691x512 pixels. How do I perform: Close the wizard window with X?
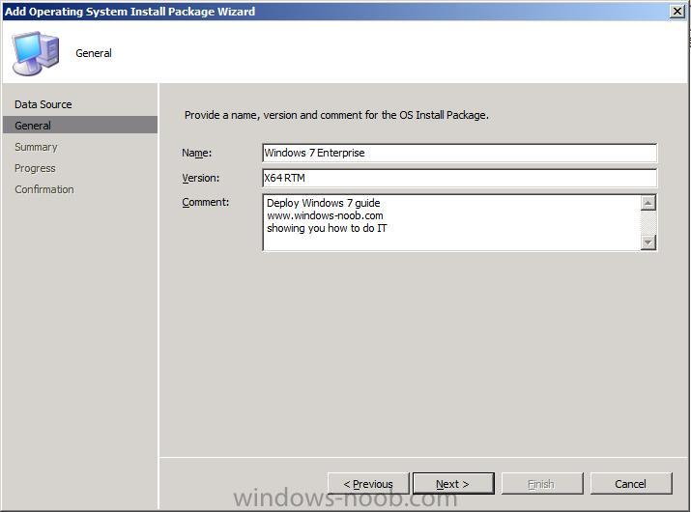coord(677,11)
